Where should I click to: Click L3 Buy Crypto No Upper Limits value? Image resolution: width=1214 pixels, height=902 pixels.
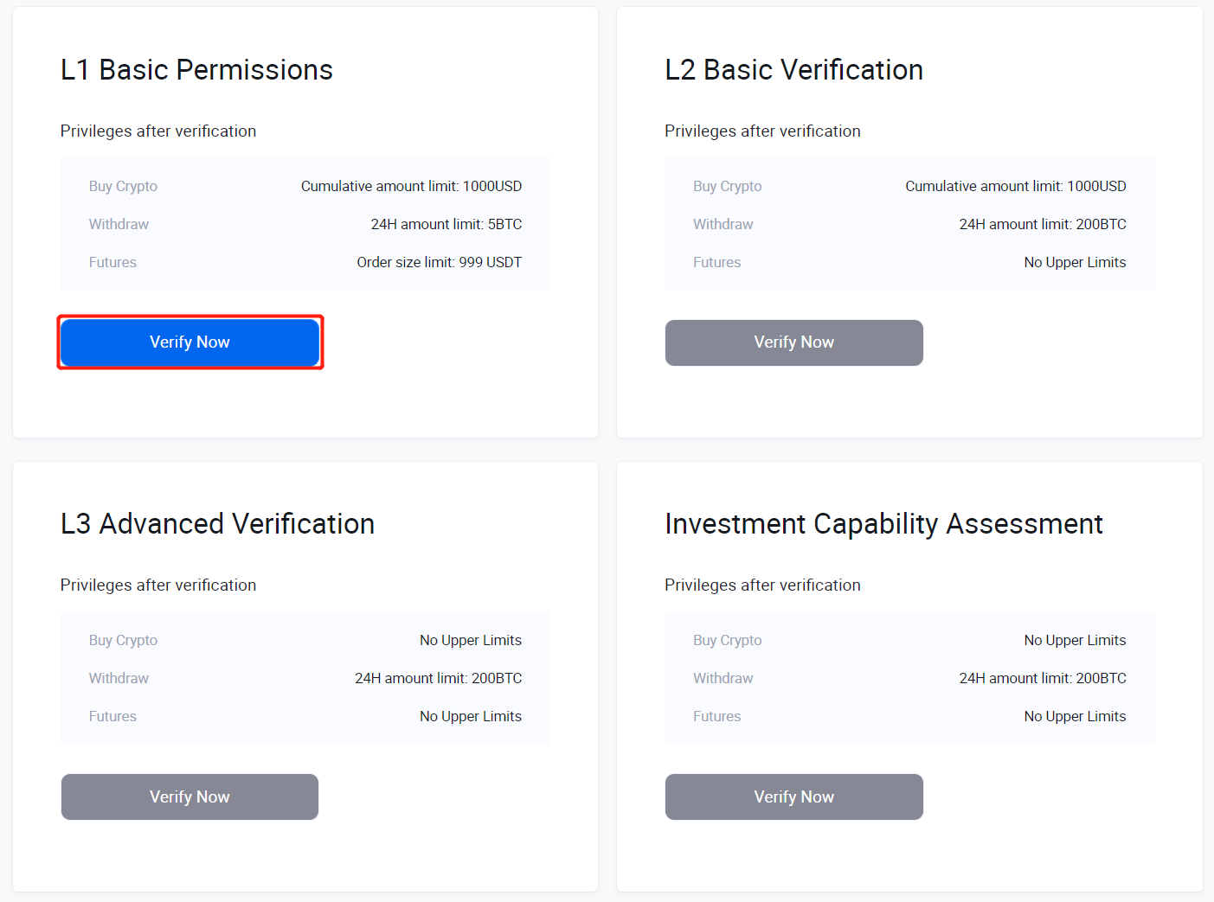click(470, 640)
